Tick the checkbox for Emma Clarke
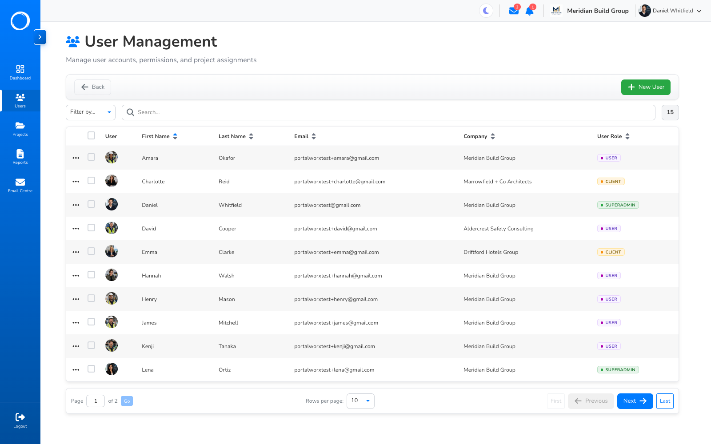Image resolution: width=711 pixels, height=444 pixels. (92, 251)
